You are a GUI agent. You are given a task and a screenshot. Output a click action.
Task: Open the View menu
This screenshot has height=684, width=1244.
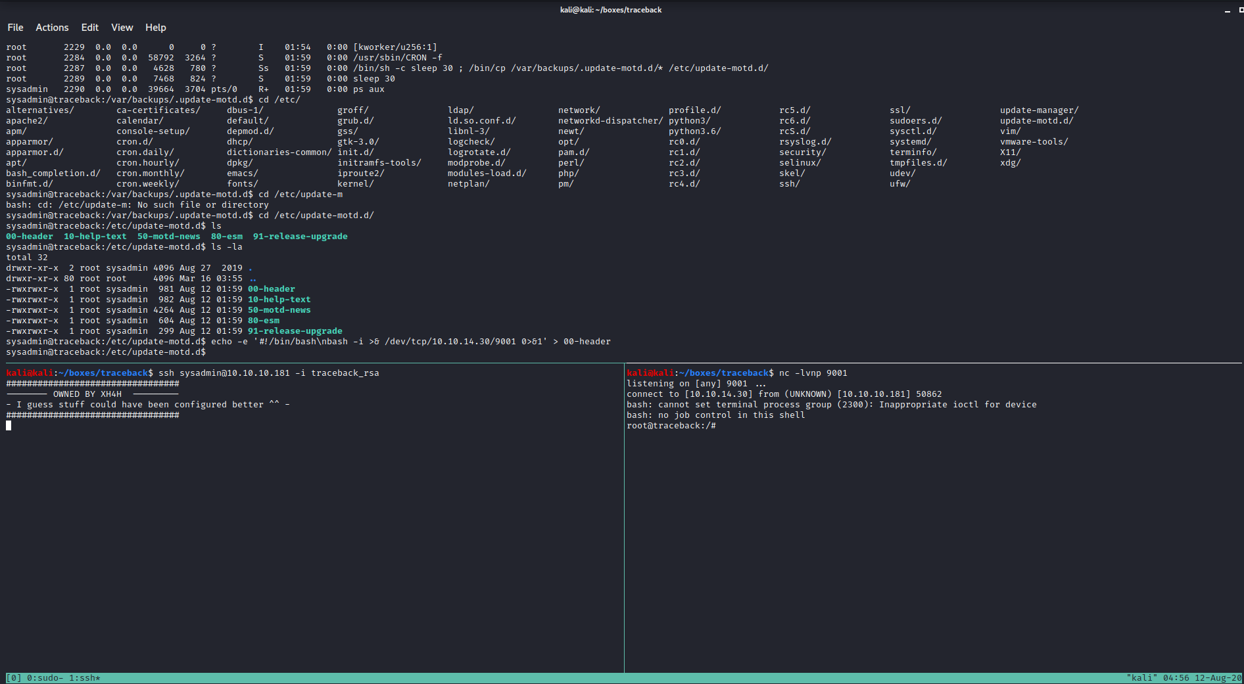[122, 28]
